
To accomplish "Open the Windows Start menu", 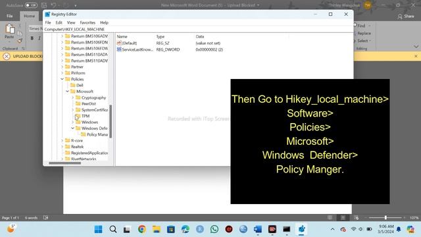I will [98, 229].
